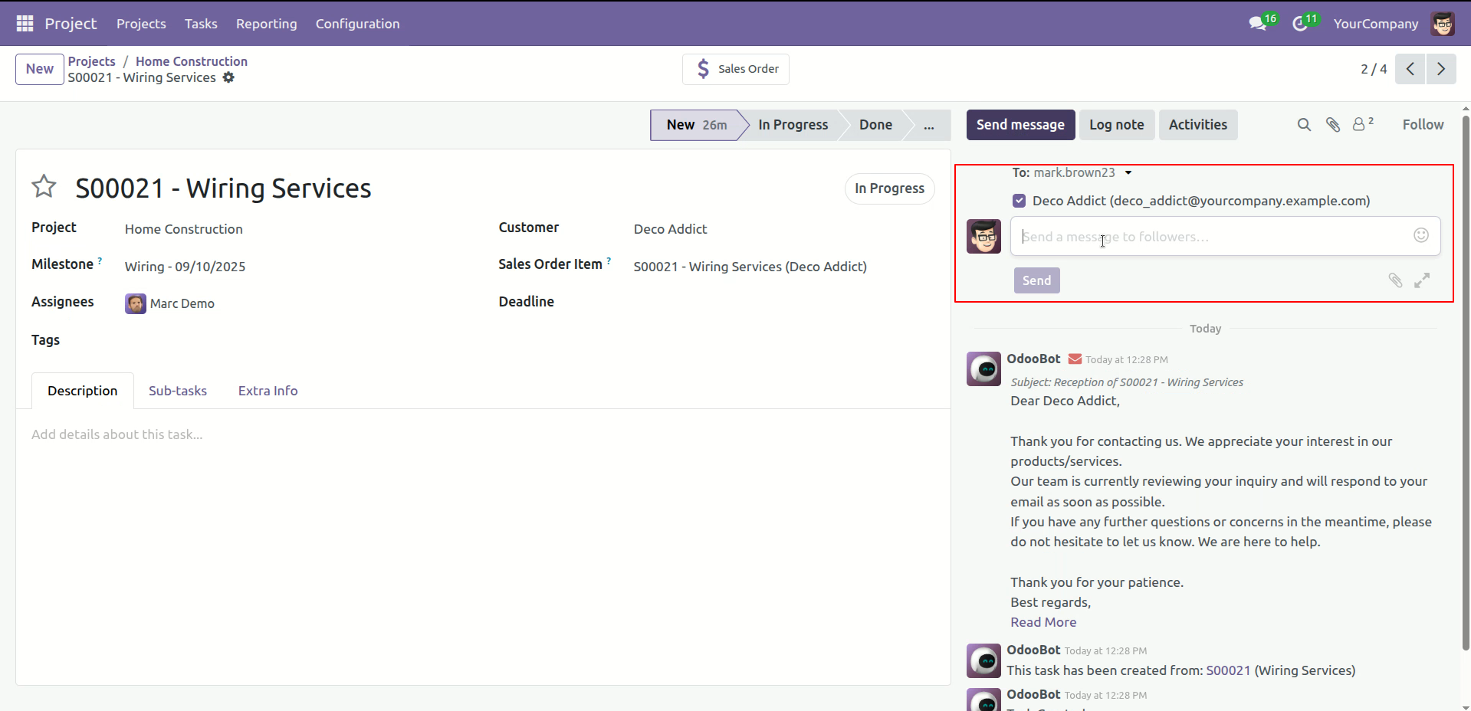
Task: Attach a file in message composer
Action: [x=1395, y=280]
